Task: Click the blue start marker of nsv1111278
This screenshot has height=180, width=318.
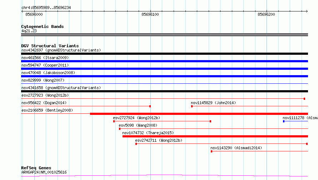Action: (284, 121)
